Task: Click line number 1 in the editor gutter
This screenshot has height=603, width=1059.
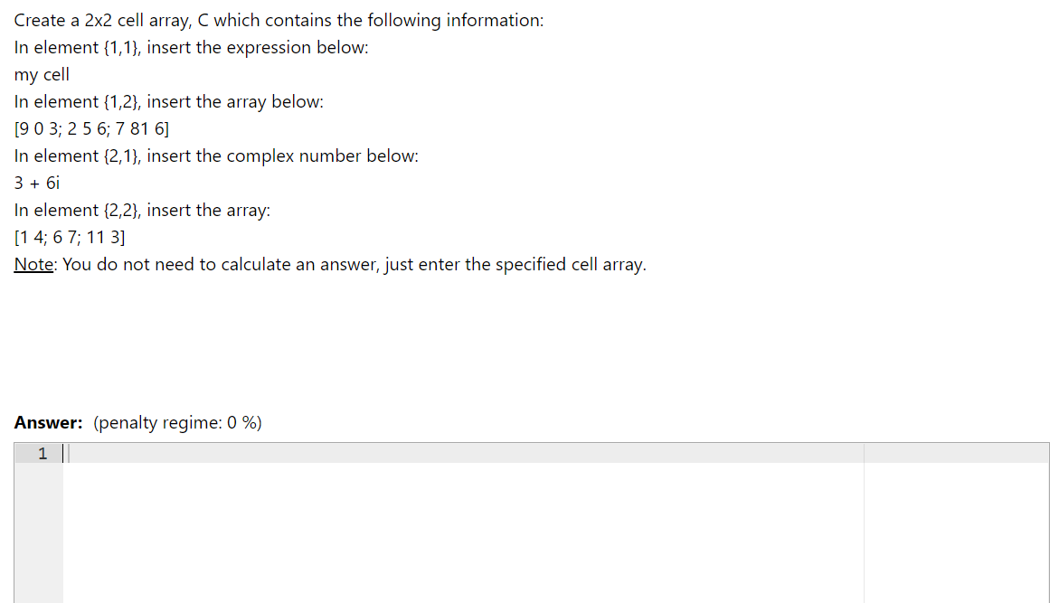Action: pyautogui.click(x=42, y=453)
